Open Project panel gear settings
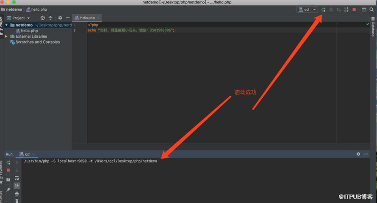 click(x=60, y=18)
